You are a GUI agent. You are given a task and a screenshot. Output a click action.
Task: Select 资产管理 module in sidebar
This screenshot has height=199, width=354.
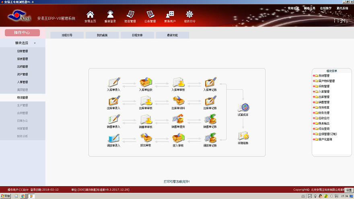click(23, 74)
